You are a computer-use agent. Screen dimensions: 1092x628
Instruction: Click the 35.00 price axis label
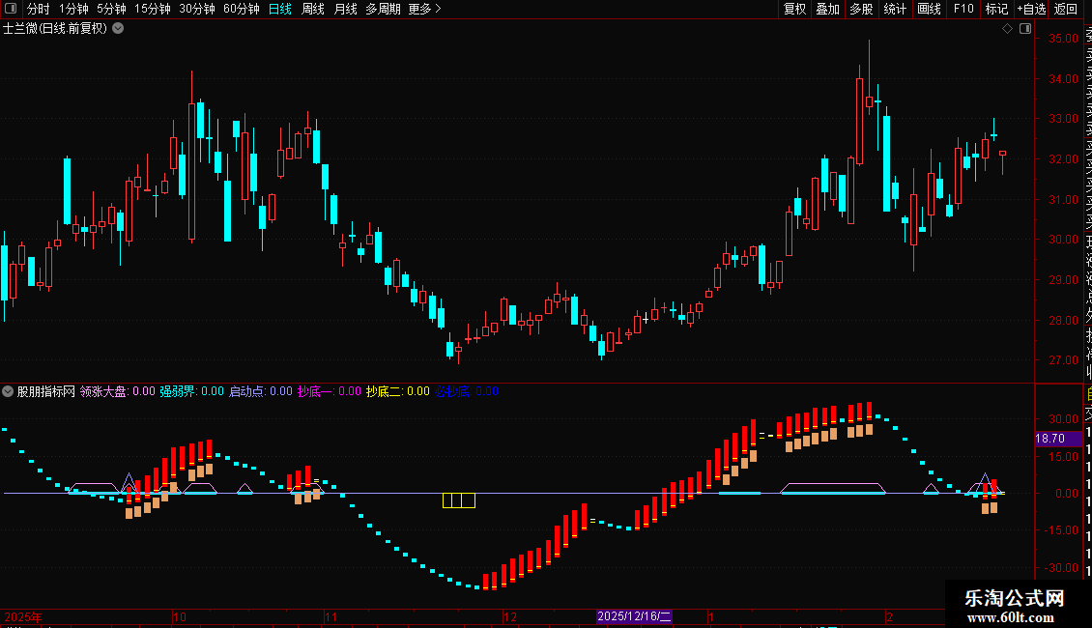[1064, 39]
